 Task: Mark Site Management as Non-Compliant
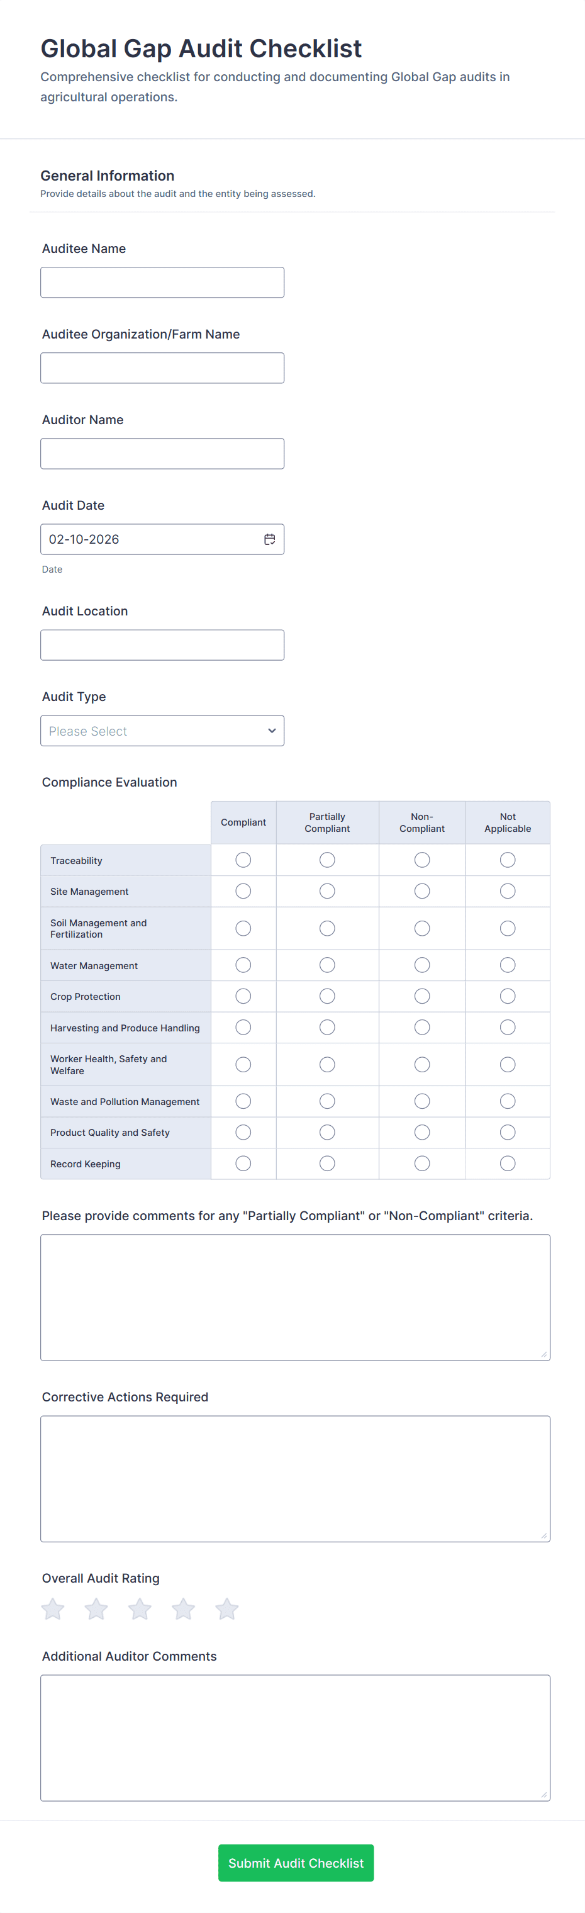pyautogui.click(x=421, y=891)
